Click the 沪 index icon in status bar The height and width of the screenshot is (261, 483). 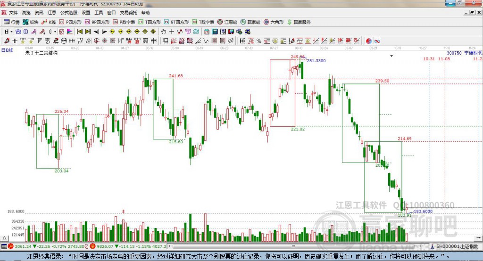[11, 246]
